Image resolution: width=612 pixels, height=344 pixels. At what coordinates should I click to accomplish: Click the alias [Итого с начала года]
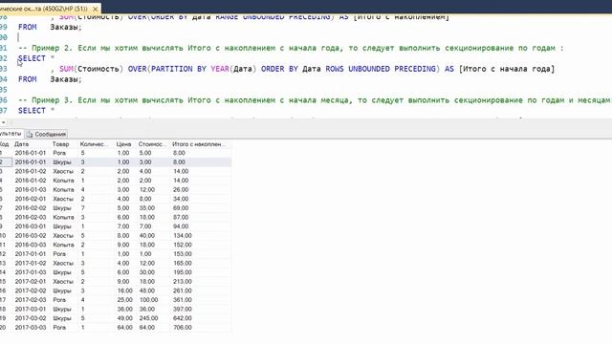tap(507, 69)
